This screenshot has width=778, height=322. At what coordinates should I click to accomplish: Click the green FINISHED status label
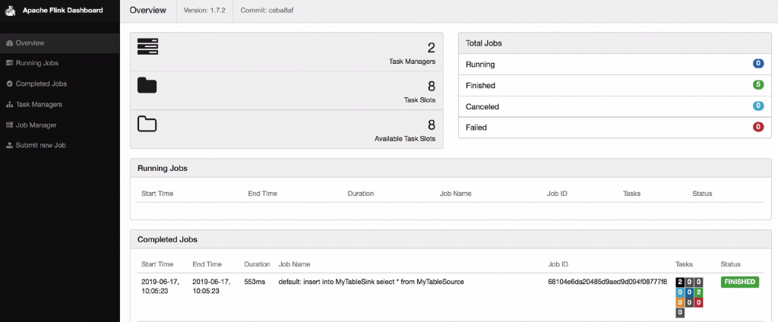pyautogui.click(x=740, y=282)
